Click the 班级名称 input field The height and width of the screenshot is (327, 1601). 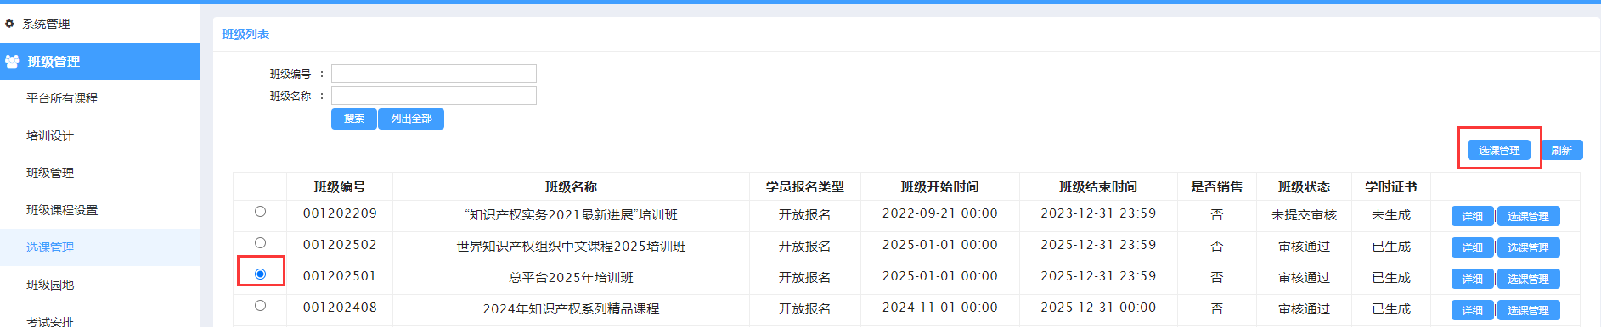coord(434,96)
